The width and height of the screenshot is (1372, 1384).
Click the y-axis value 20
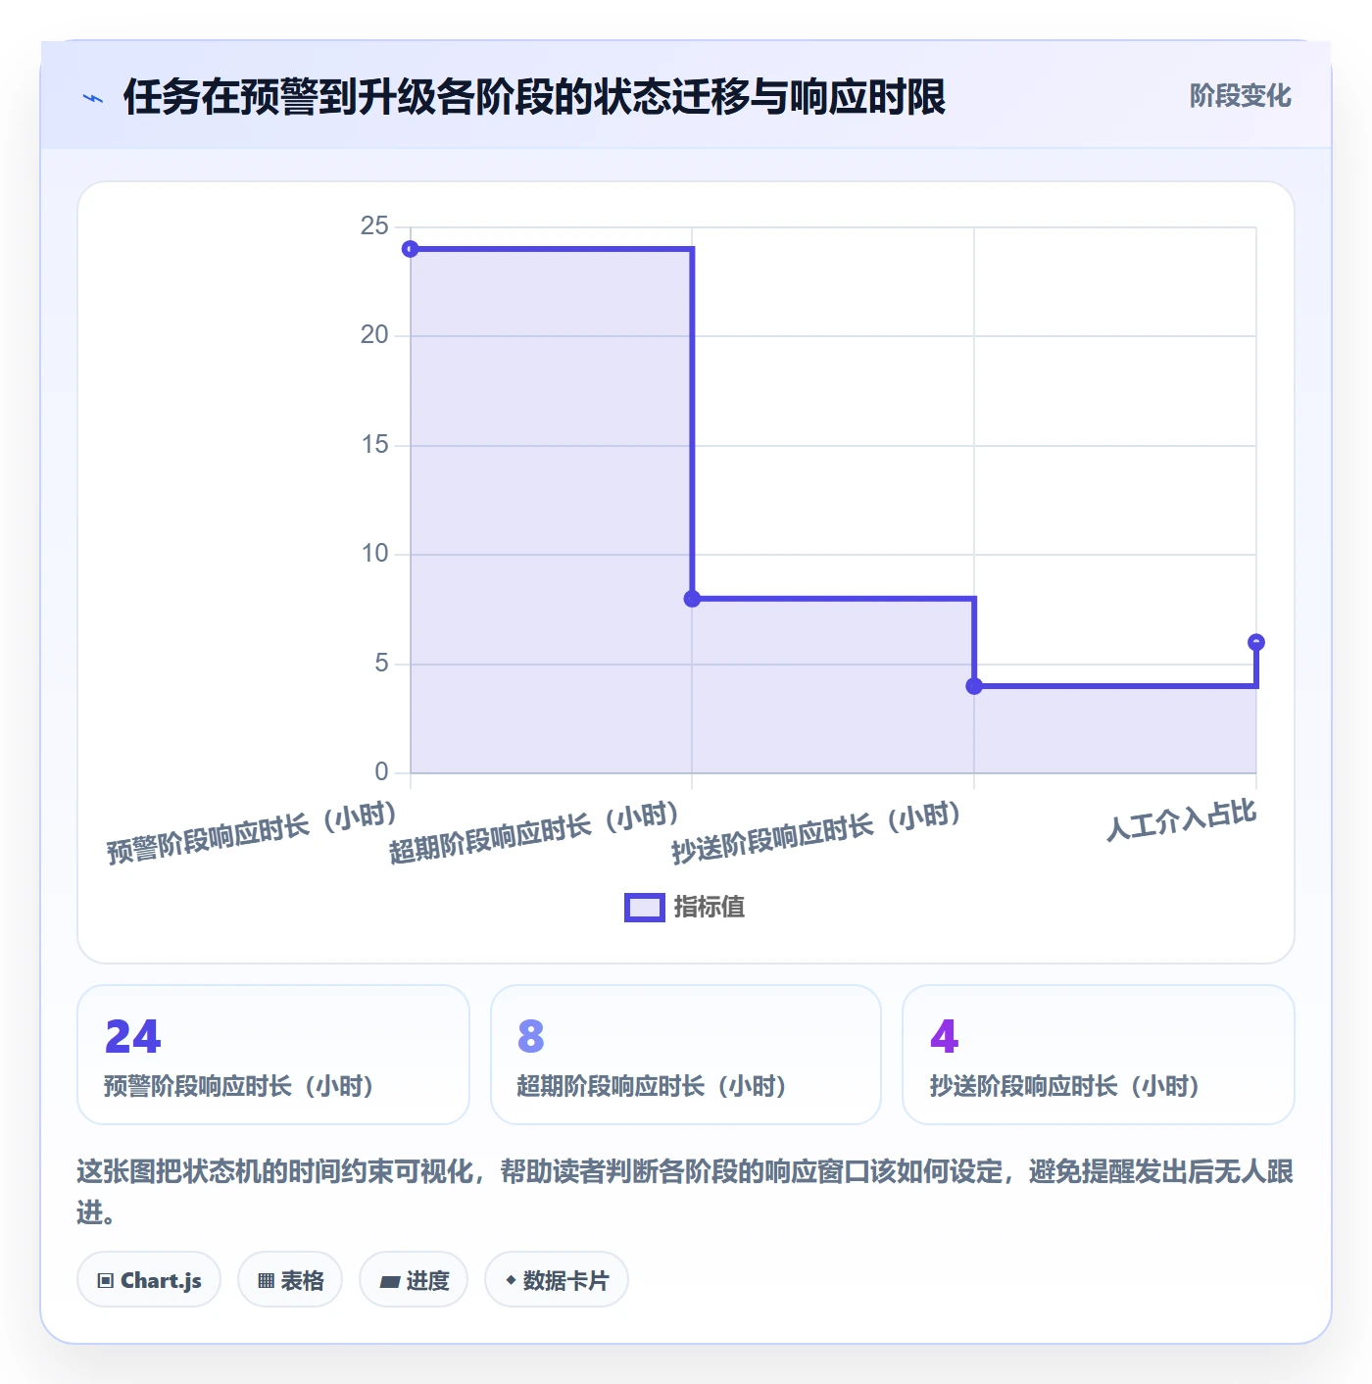click(x=374, y=335)
